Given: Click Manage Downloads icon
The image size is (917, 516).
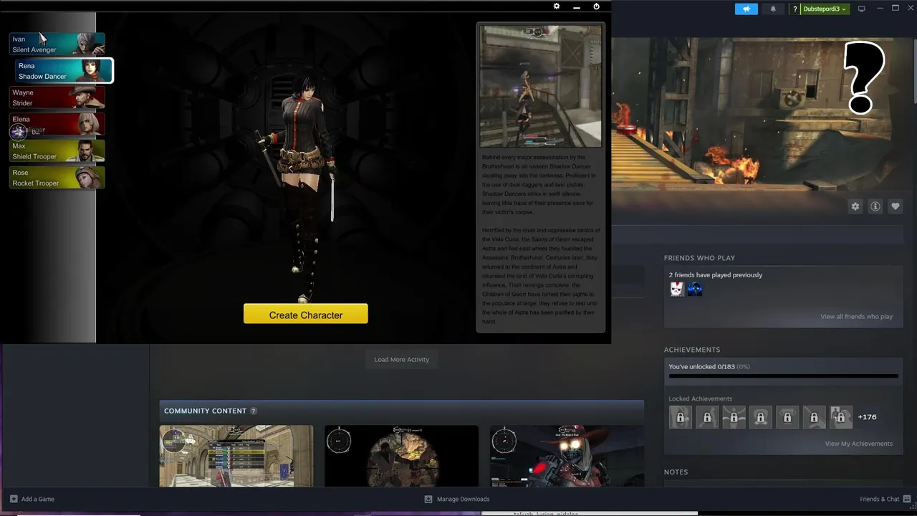Looking at the screenshot, I should 428,499.
